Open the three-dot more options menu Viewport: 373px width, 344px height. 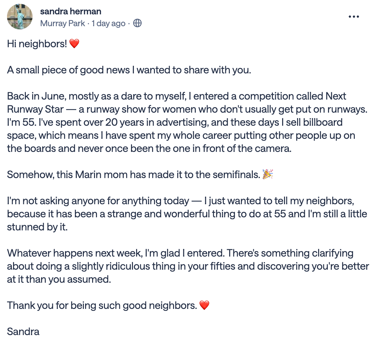tap(354, 17)
